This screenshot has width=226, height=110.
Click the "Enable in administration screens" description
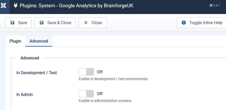pyautogui.click(x=105, y=101)
